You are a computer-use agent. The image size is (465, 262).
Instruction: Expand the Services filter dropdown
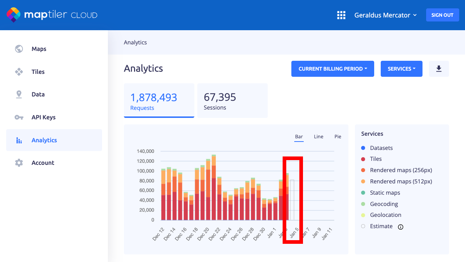[x=401, y=69]
